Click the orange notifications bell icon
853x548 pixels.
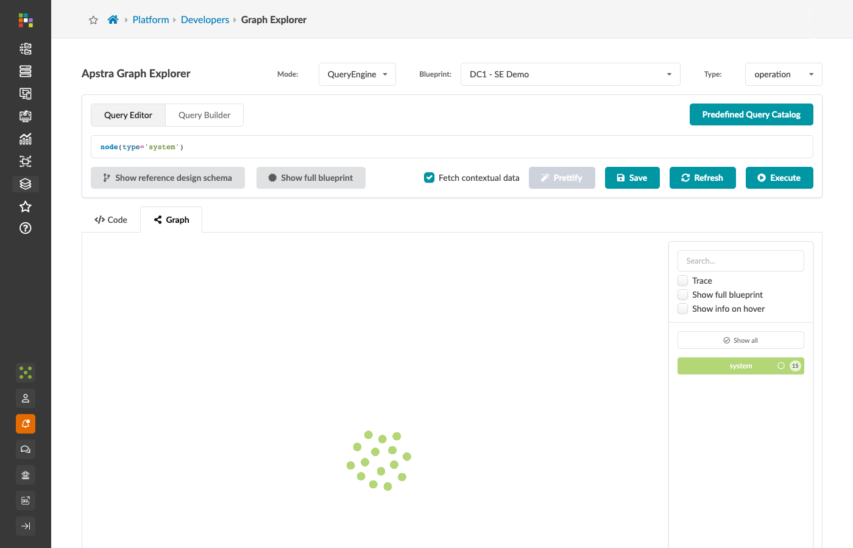pos(26,424)
